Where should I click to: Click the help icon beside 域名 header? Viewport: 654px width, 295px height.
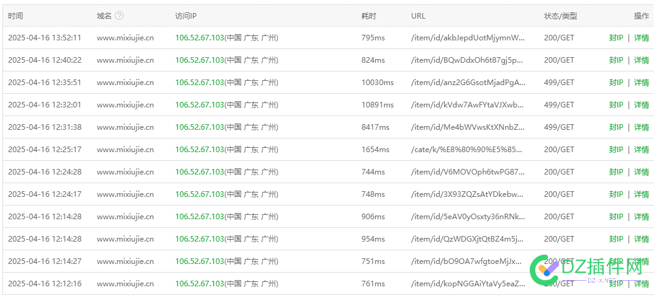119,16
